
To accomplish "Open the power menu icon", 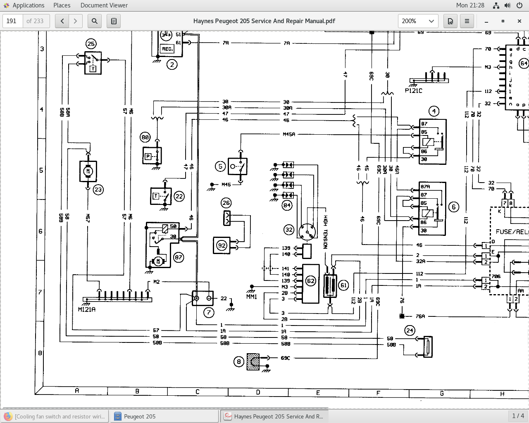I will pyautogui.click(x=519, y=5).
